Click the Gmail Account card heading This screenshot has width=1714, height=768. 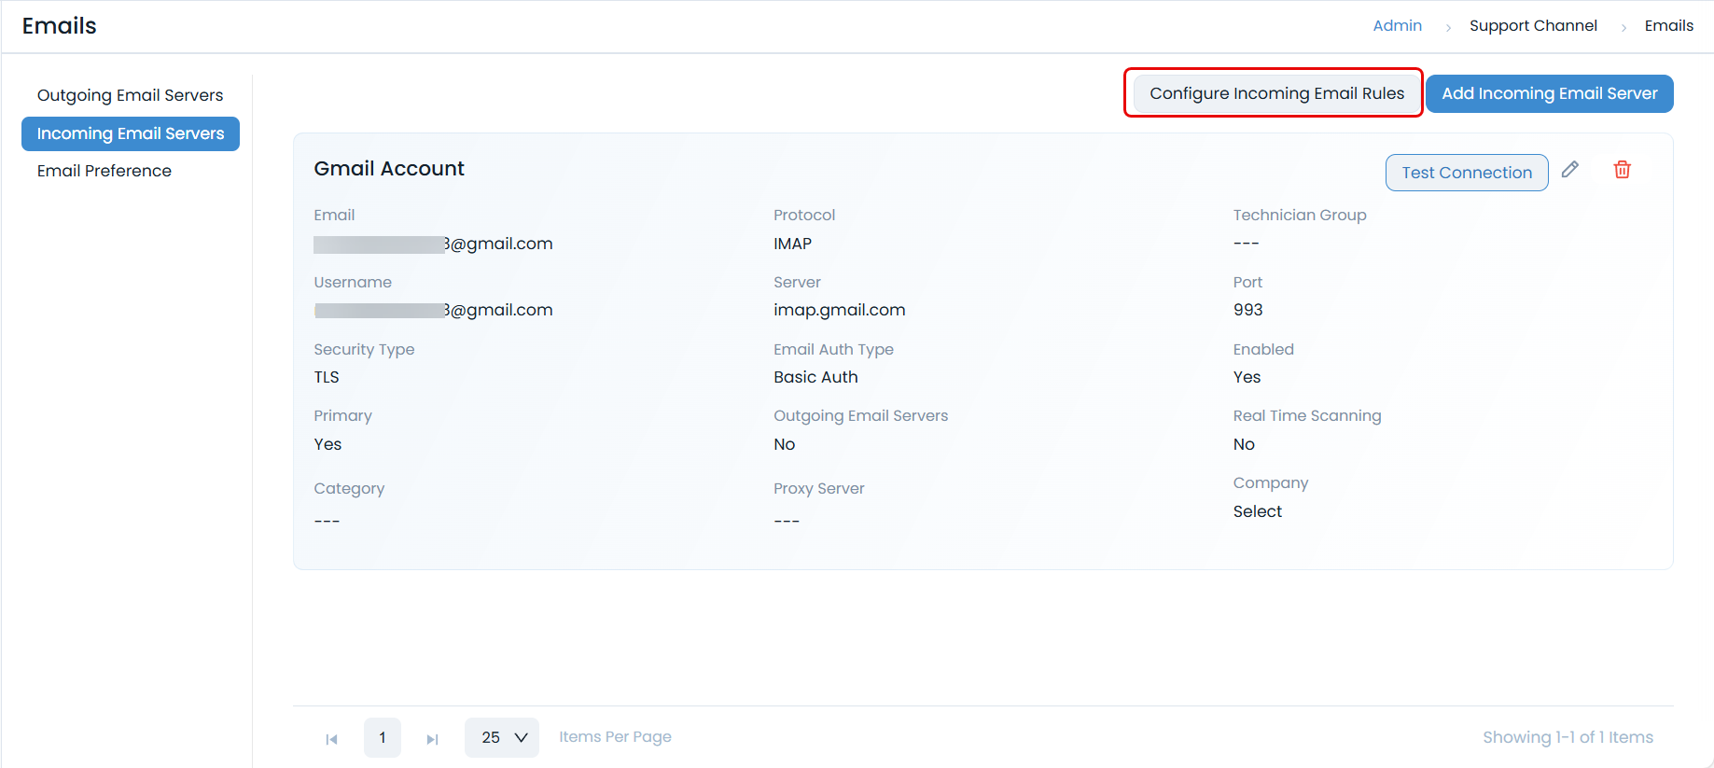[389, 169]
